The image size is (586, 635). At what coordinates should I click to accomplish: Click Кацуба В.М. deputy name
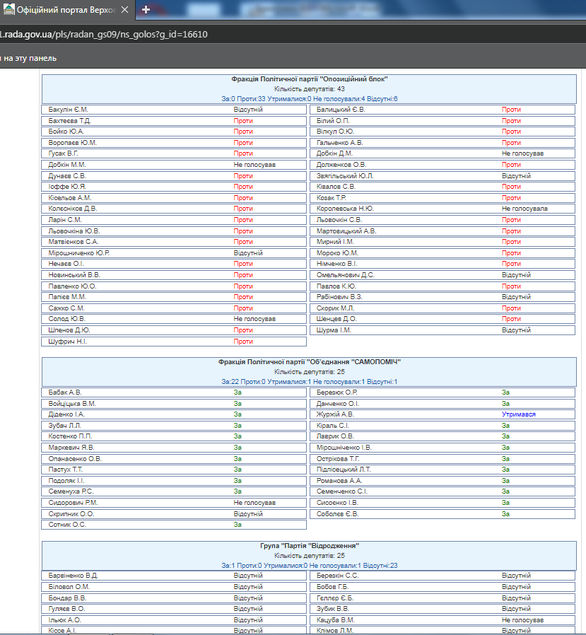point(336,620)
